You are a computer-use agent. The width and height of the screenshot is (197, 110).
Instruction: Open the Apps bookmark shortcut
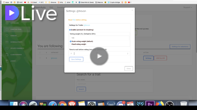tap(6, 2)
